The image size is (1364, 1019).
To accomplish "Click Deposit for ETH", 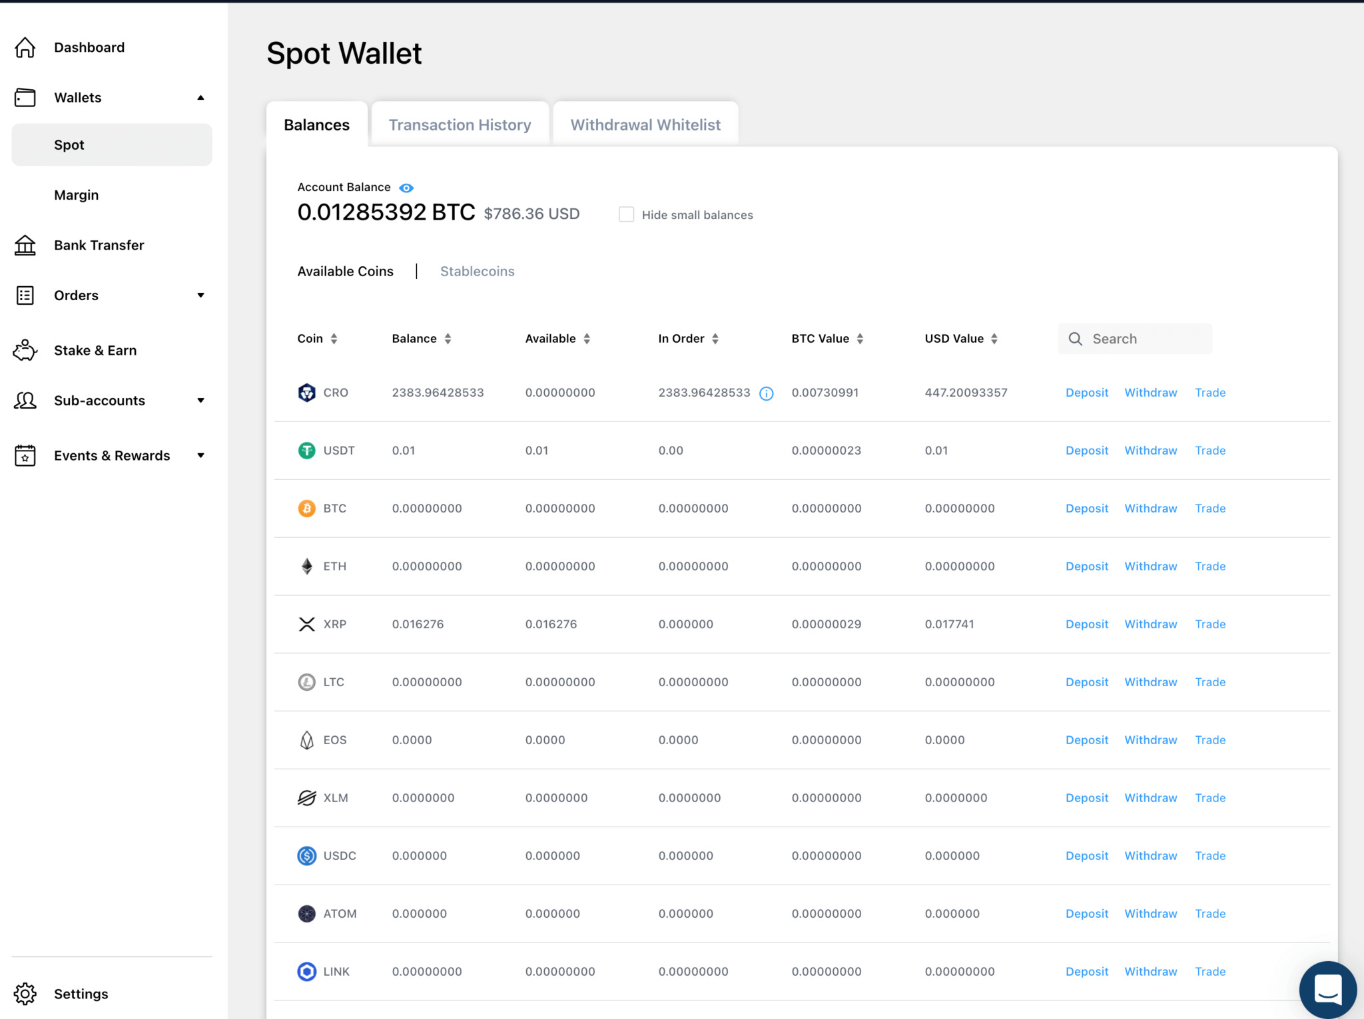I will 1086,566.
